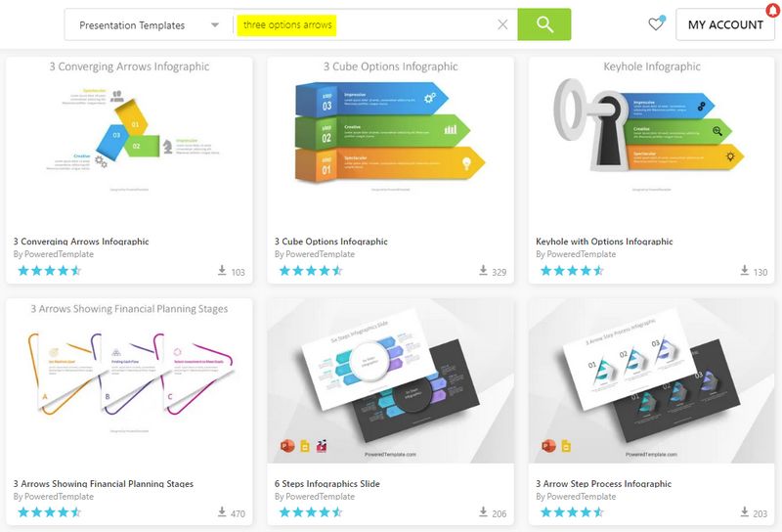Click By PoweredTemplate under 6 Steps Infographics Slide
782x532 pixels.
coord(315,497)
